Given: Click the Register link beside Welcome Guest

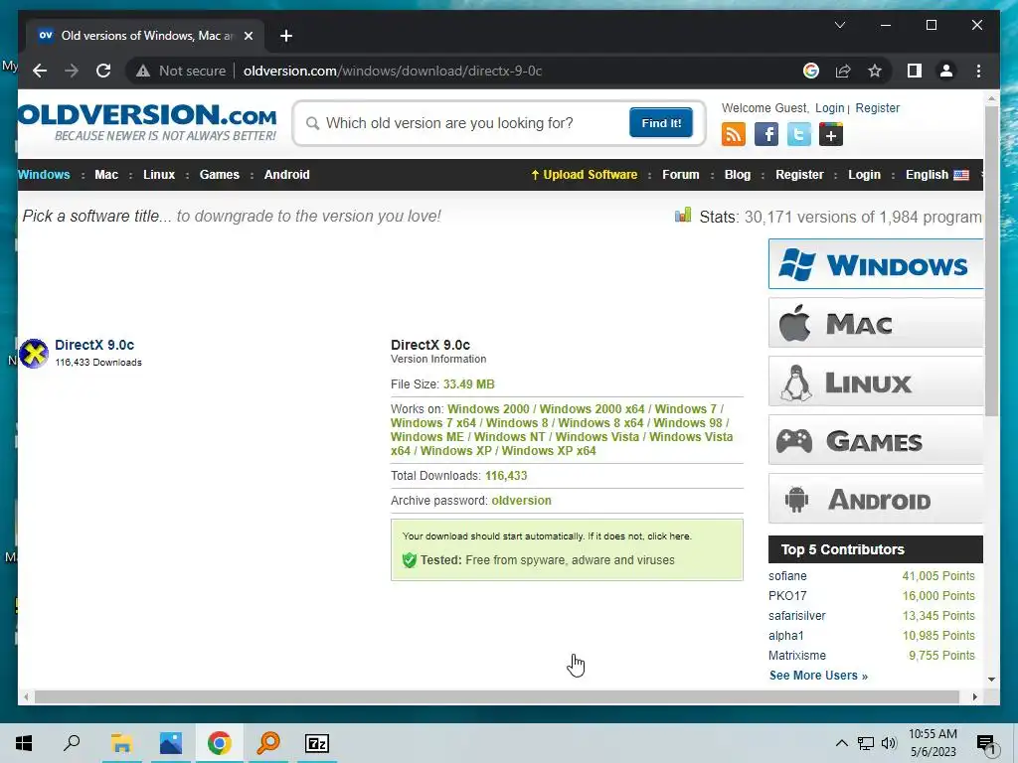Looking at the screenshot, I should click(877, 108).
